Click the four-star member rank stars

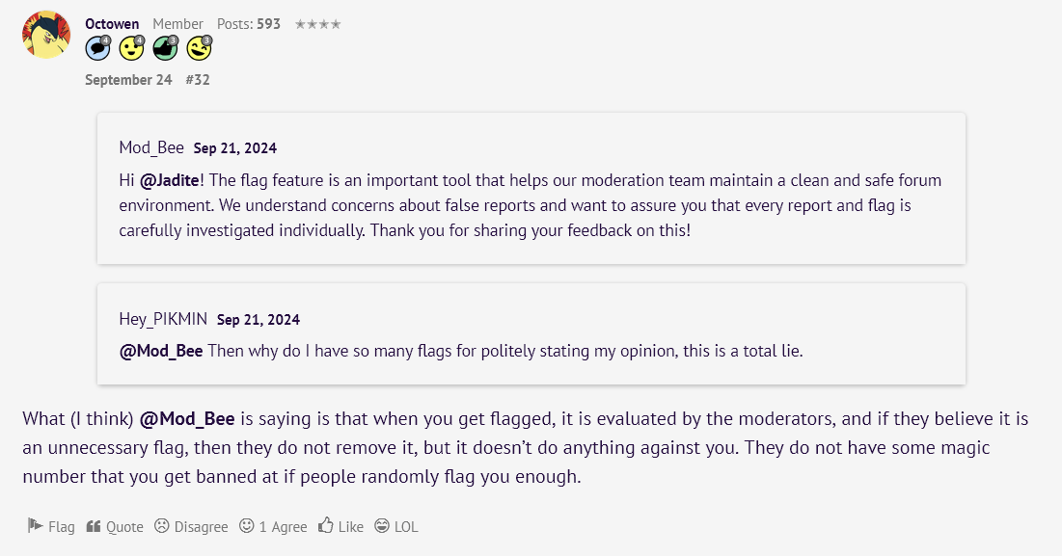coord(317,24)
